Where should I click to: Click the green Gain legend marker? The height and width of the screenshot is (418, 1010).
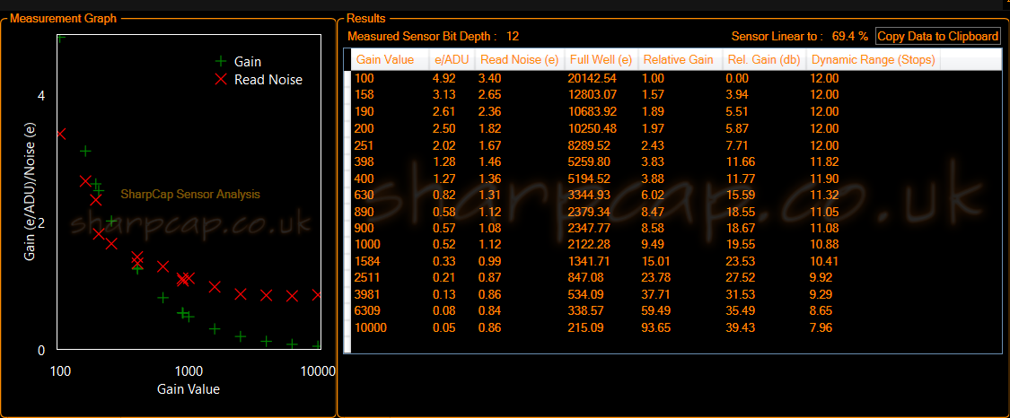(x=221, y=62)
